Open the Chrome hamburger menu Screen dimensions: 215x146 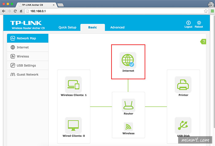tap(213, 11)
